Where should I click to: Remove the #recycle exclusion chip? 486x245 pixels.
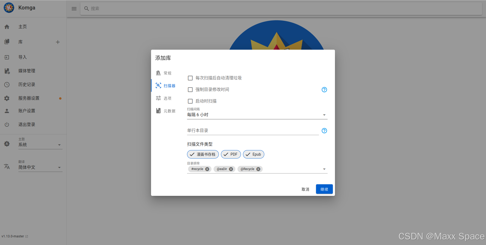pos(207,169)
